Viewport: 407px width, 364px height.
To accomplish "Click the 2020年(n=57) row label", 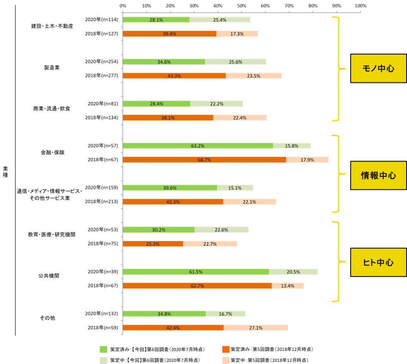I will pyautogui.click(x=103, y=146).
